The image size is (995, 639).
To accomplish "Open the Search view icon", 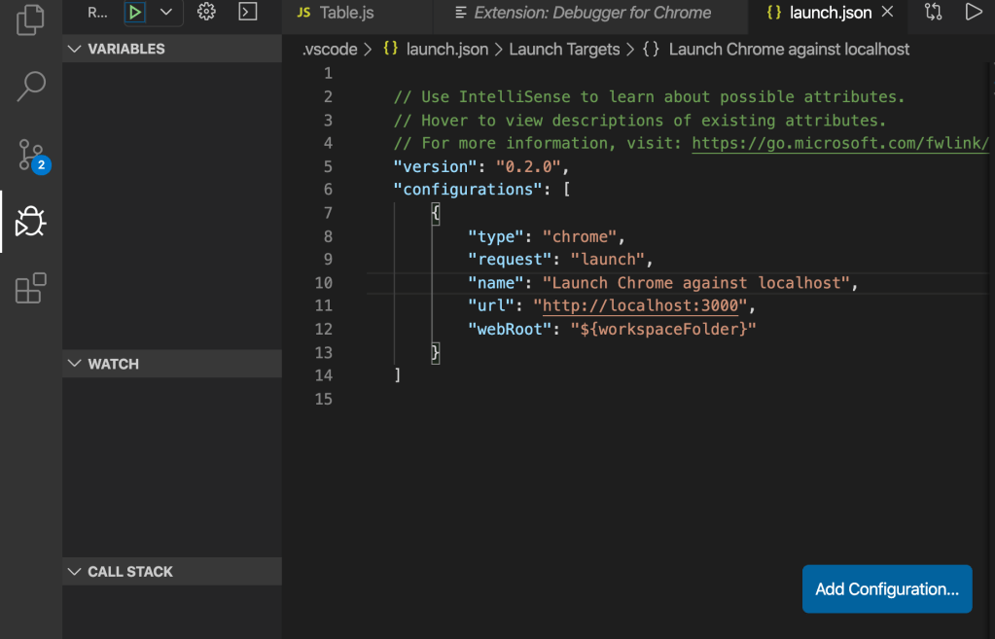I will (31, 87).
